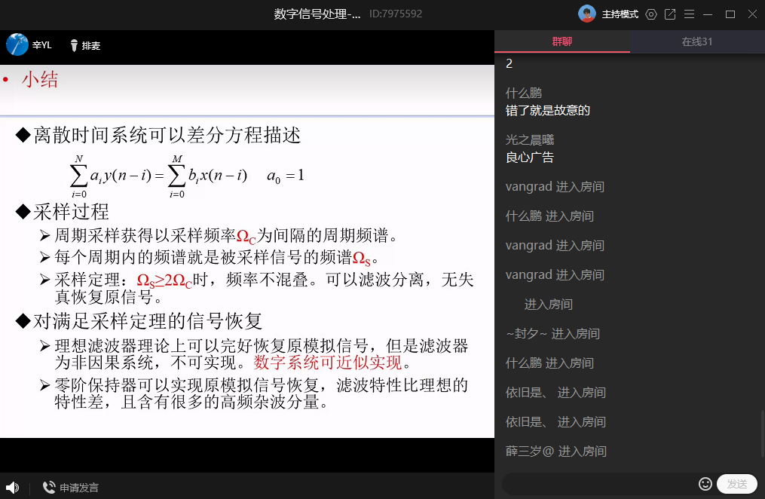Click username 光之晨曦 in chat
The height and width of the screenshot is (499, 765).
(x=528, y=140)
